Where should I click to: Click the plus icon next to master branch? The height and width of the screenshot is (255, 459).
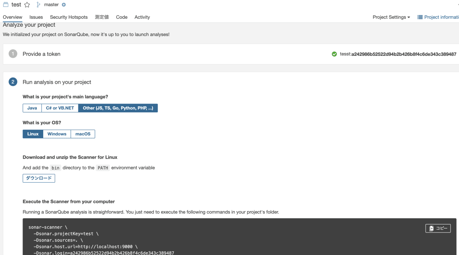click(63, 5)
